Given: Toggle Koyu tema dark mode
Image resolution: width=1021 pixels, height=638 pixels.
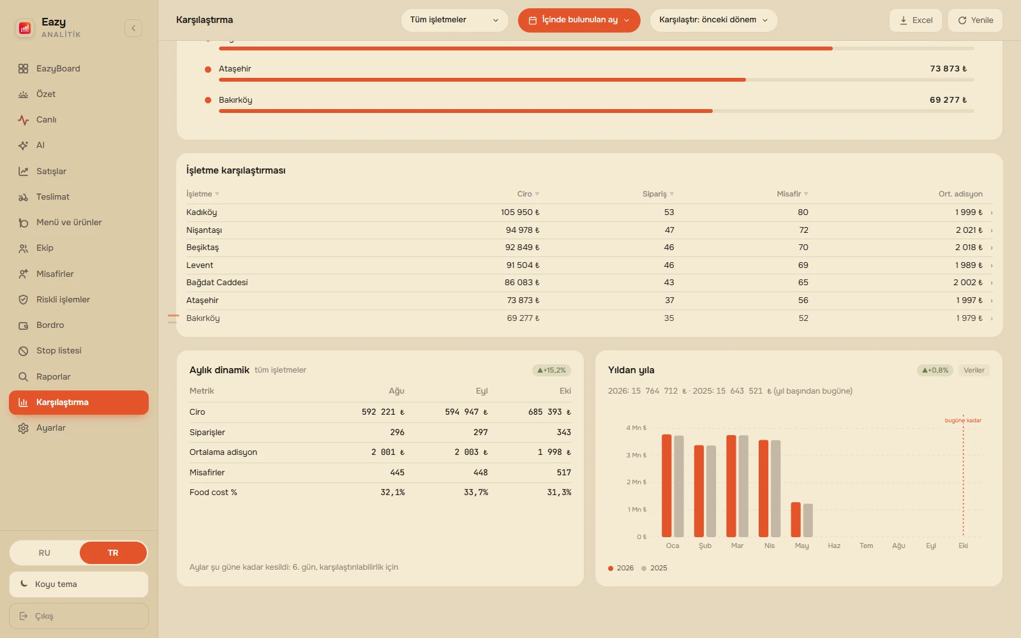Looking at the screenshot, I should [x=78, y=584].
